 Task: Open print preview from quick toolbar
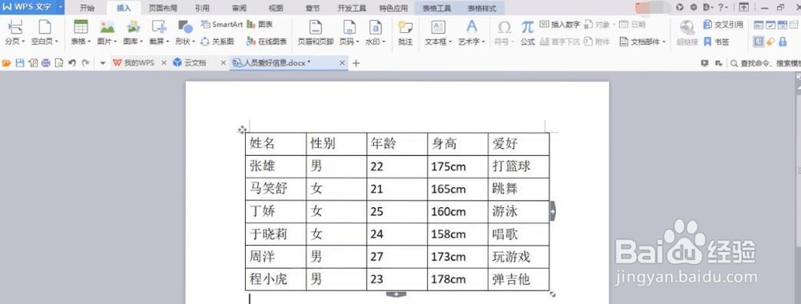pyautogui.click(x=58, y=62)
